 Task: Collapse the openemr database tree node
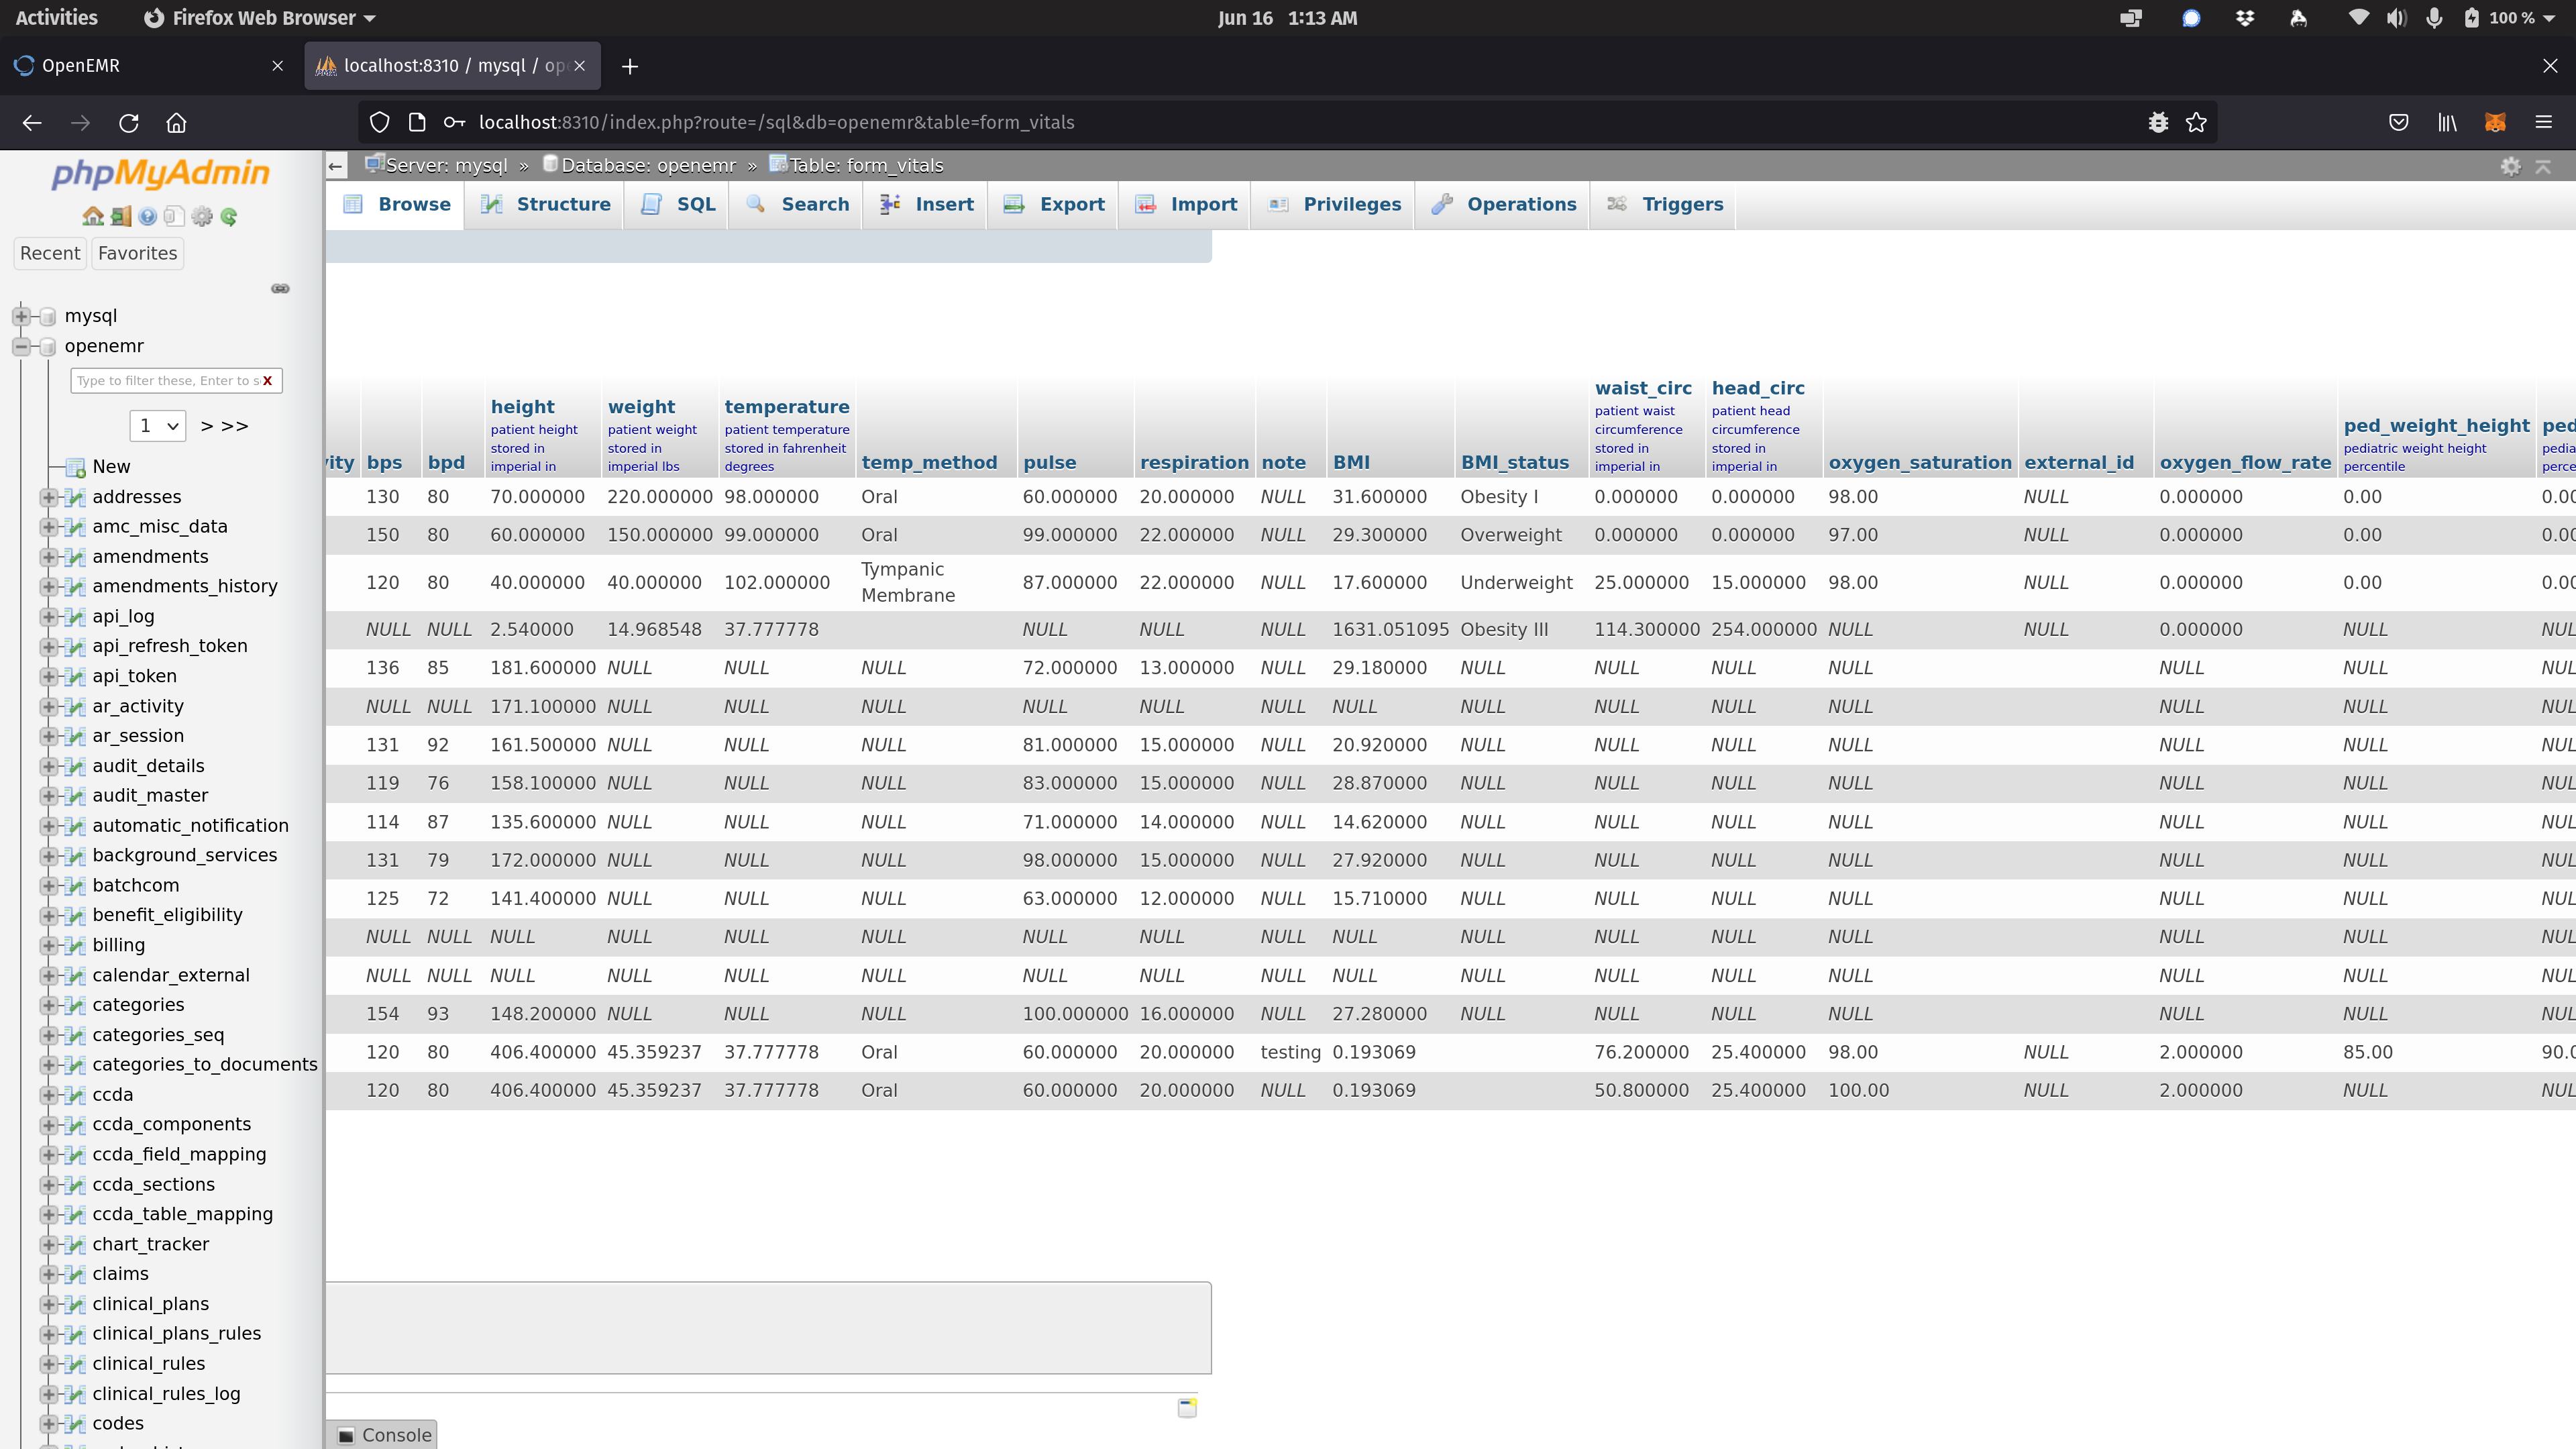coord(22,346)
